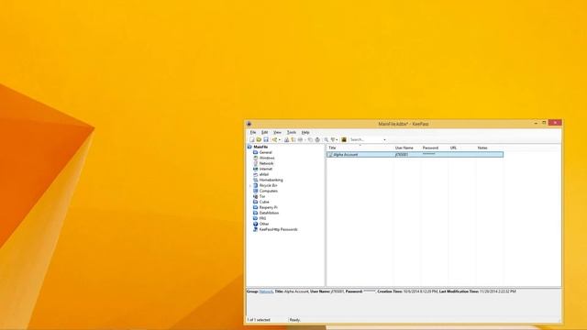
Task: Click the General group folder icon
Action: 255,153
